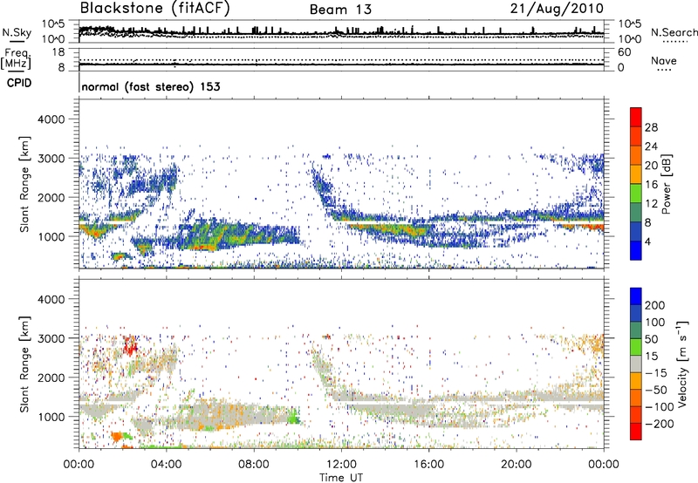This screenshot has width=698, height=483.
Task: Click the "-50" tick on the Velocity colorbar
Action: point(656,390)
